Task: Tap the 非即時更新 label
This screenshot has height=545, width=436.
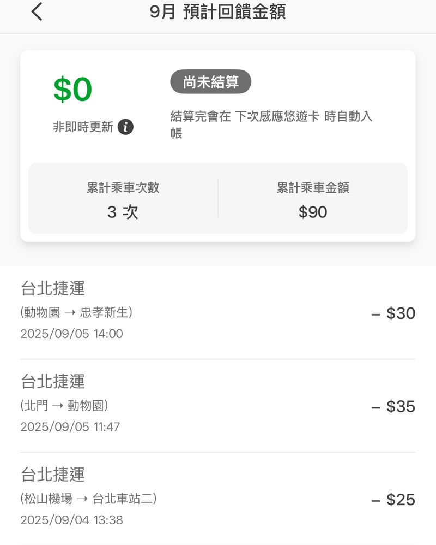Action: click(x=83, y=127)
